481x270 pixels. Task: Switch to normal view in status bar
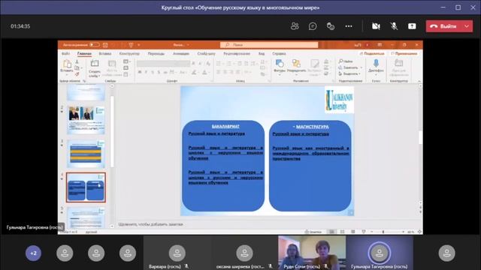tap(332, 232)
